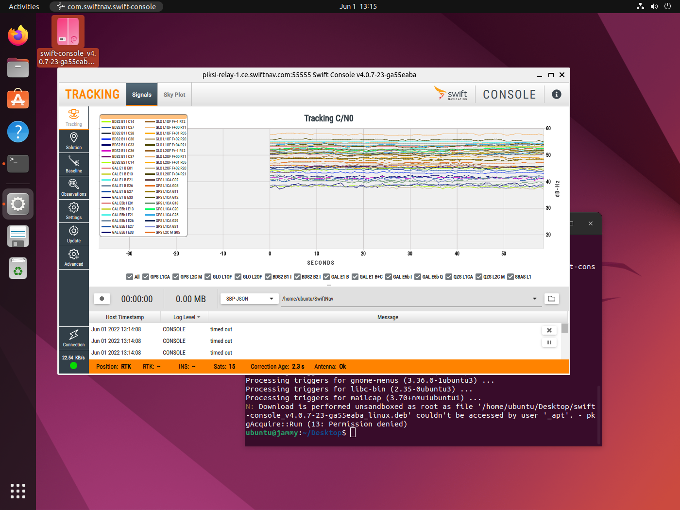Start logging with the record button
The height and width of the screenshot is (510, 680).
[102, 299]
